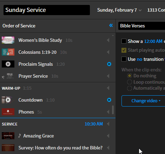Viewport: 165px width, 154px height.
Task: Open the Change video dropdown
Action: pyautogui.click(x=146, y=101)
